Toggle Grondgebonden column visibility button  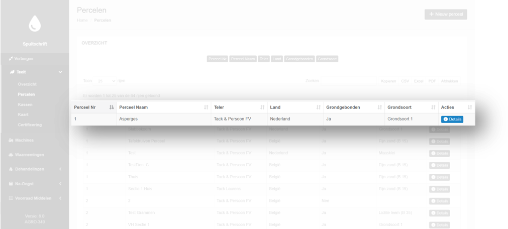pos(299,59)
